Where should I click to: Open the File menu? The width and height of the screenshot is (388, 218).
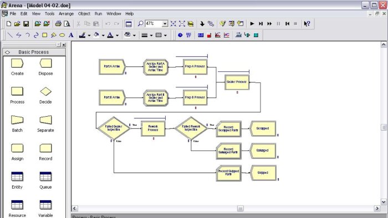13,14
